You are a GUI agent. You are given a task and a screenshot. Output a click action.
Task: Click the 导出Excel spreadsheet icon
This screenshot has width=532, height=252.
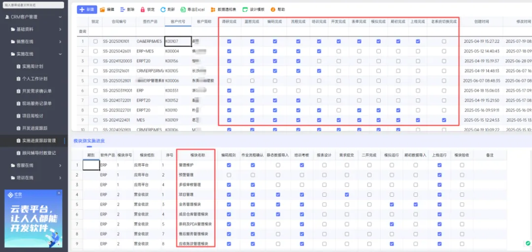click(183, 9)
